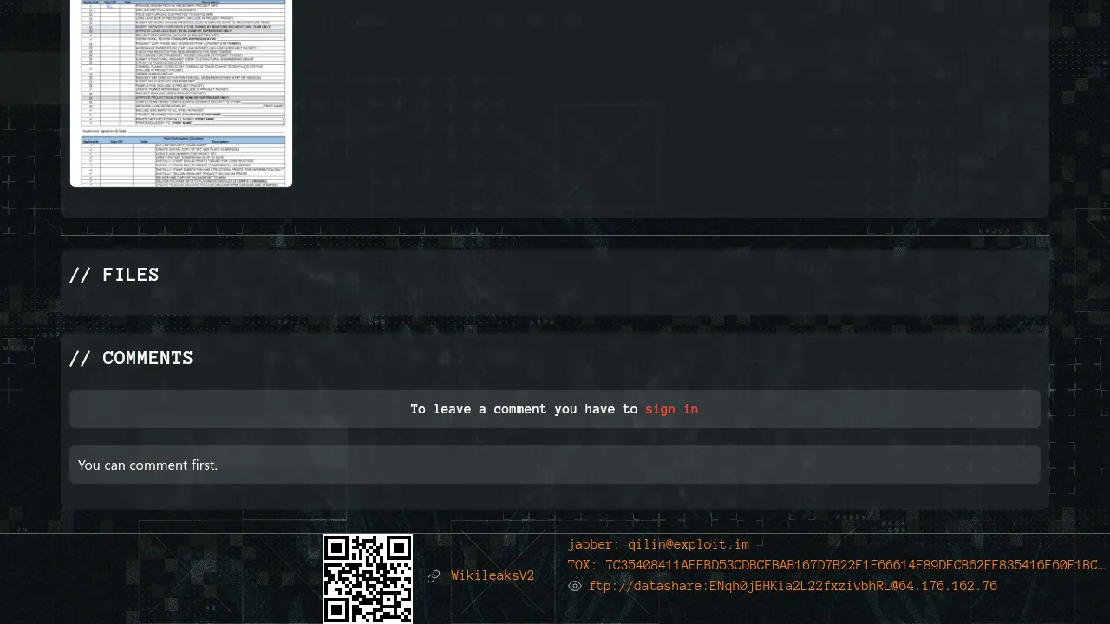Click the ftp datashare address link

(x=793, y=587)
